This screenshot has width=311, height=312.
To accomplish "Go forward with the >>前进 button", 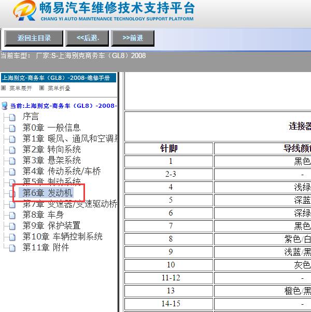I will click(133, 38).
